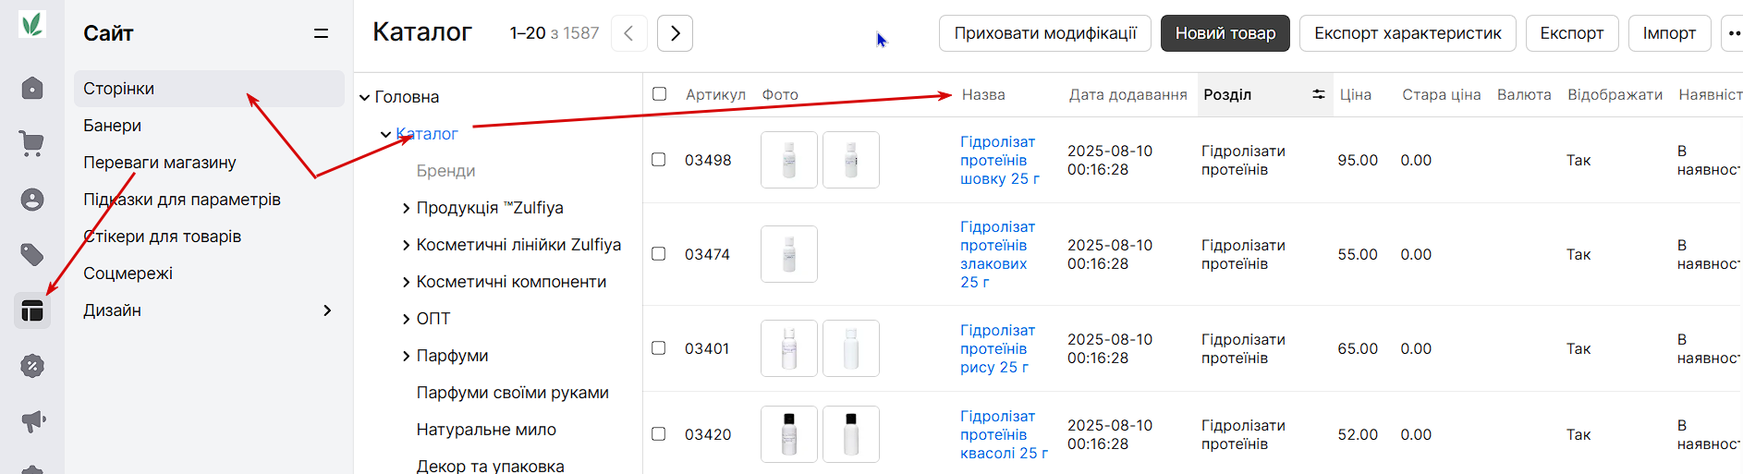1743x474 pixels.
Task: Expand the Косметичні компоненти category
Action: (x=406, y=282)
